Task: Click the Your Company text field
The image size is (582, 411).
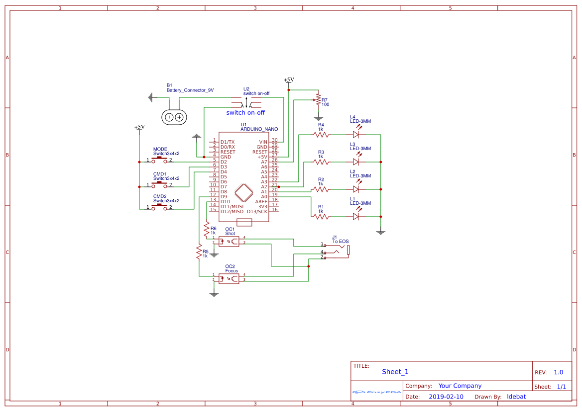Action: (x=460, y=386)
